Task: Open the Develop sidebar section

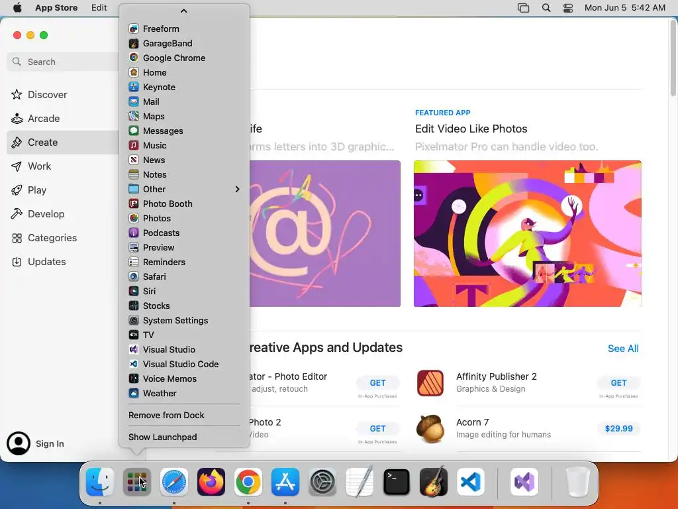Action: click(63, 214)
